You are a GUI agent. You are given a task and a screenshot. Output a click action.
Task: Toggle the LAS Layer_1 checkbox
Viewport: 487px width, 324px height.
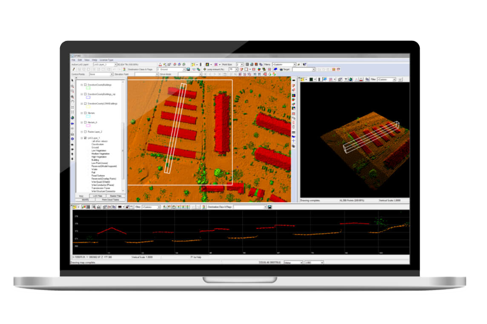coord(86,138)
